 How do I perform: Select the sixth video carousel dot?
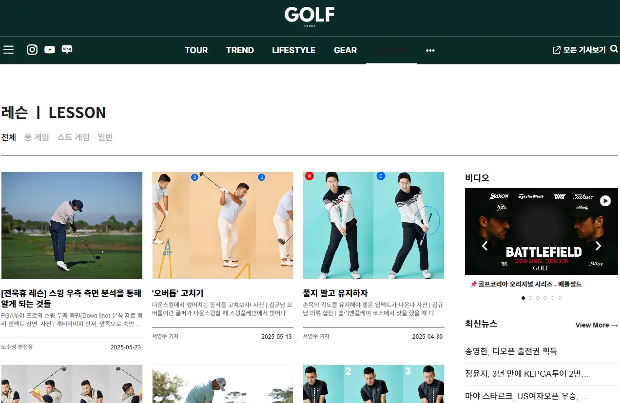(560, 298)
